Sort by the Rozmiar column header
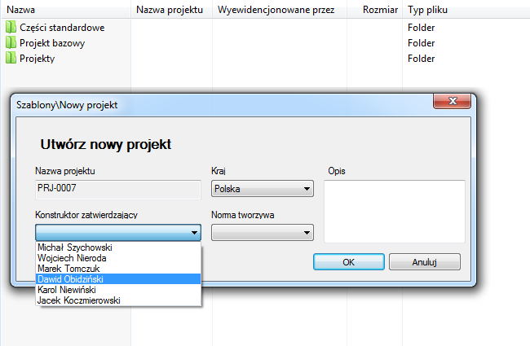Viewport: 530px width, 346px height. tap(374, 10)
